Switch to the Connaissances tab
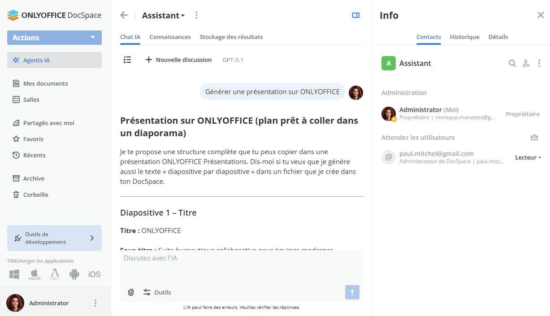This screenshot has height=316, width=550. pos(170,37)
